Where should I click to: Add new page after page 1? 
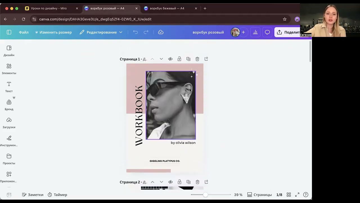(x=206, y=59)
